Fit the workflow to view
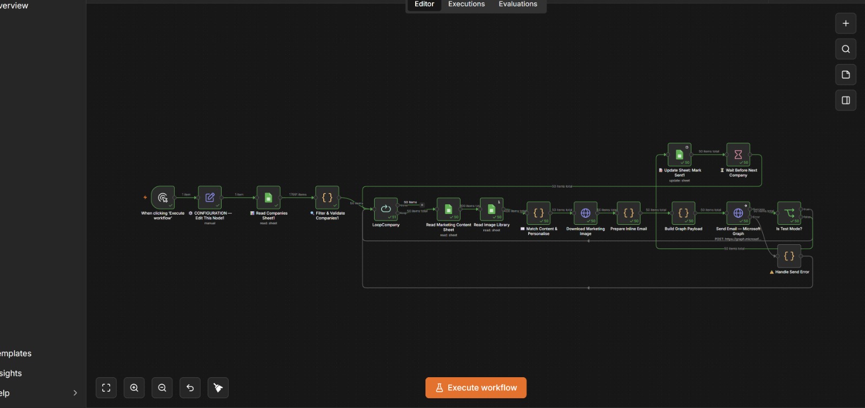The width and height of the screenshot is (865, 408). tap(107, 388)
